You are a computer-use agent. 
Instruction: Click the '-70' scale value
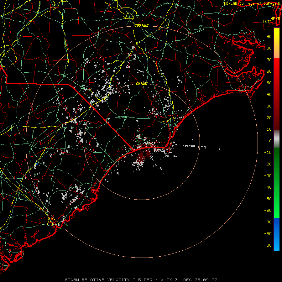[268, 222]
